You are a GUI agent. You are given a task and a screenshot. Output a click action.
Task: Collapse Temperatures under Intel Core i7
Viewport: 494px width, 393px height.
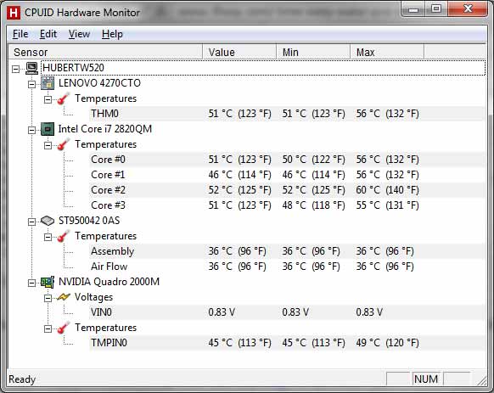coord(48,145)
